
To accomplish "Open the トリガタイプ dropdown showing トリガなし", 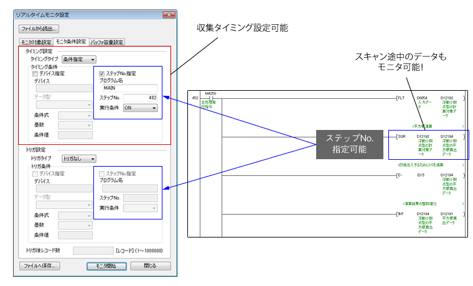I will [78, 159].
